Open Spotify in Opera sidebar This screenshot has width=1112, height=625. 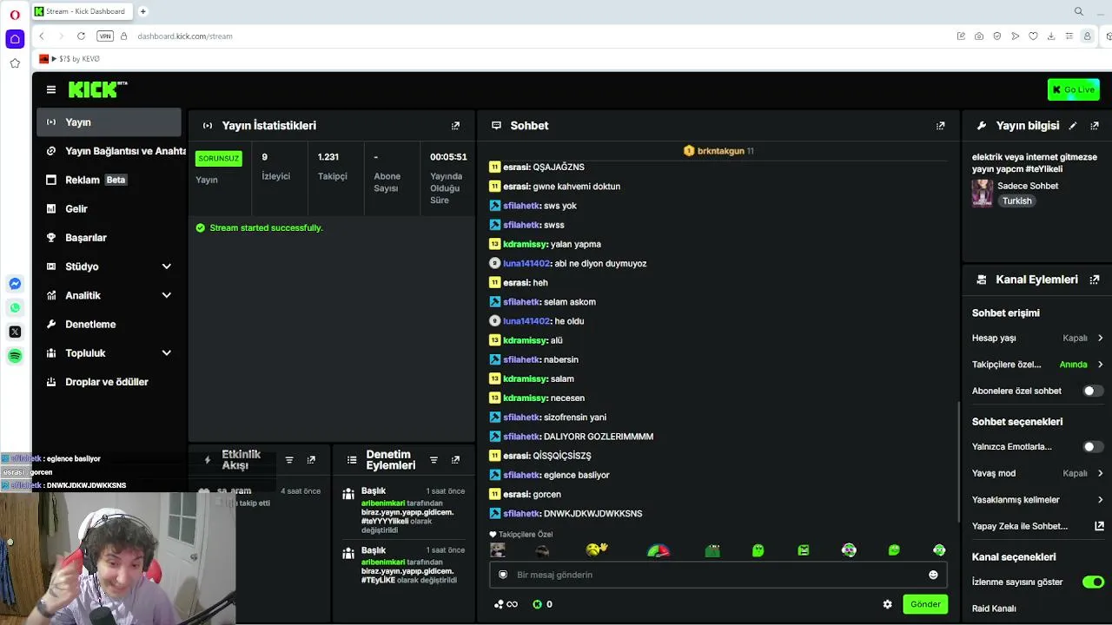(15, 356)
